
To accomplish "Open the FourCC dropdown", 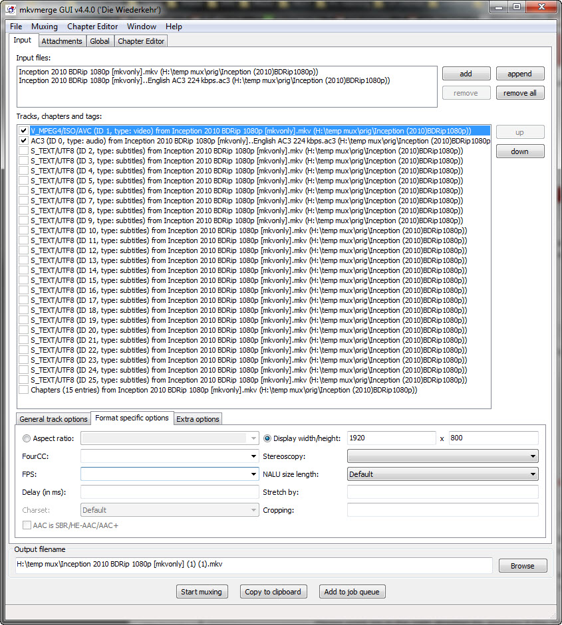I will (x=253, y=456).
